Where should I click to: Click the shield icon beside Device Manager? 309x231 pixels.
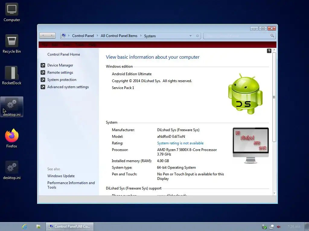tap(43, 65)
